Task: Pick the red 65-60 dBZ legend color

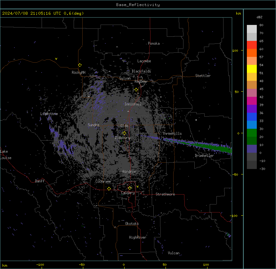Action: pos(252,45)
